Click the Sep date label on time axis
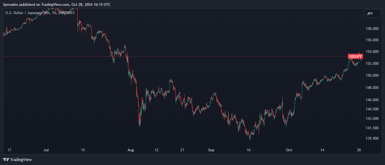Screen dimensions: 385x165 (x=211, y=150)
